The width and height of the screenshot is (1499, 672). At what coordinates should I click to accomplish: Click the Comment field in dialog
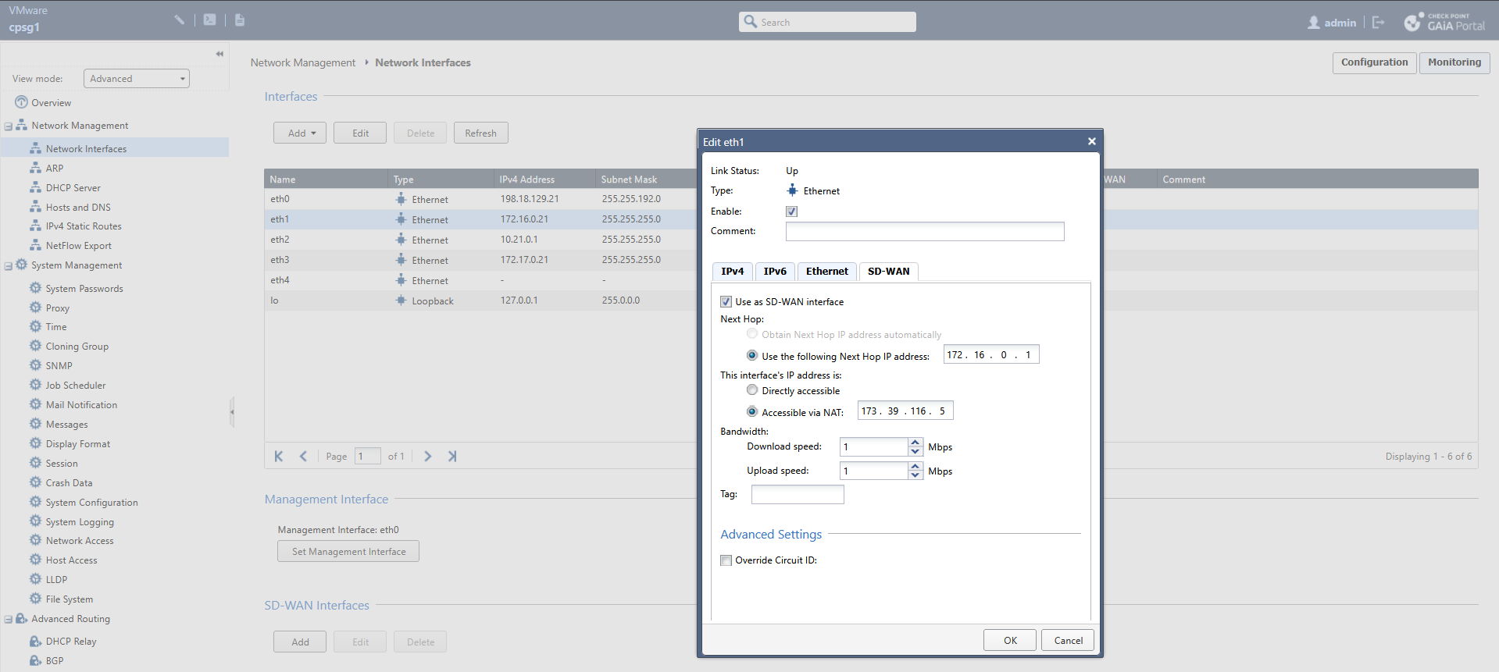pyautogui.click(x=924, y=232)
